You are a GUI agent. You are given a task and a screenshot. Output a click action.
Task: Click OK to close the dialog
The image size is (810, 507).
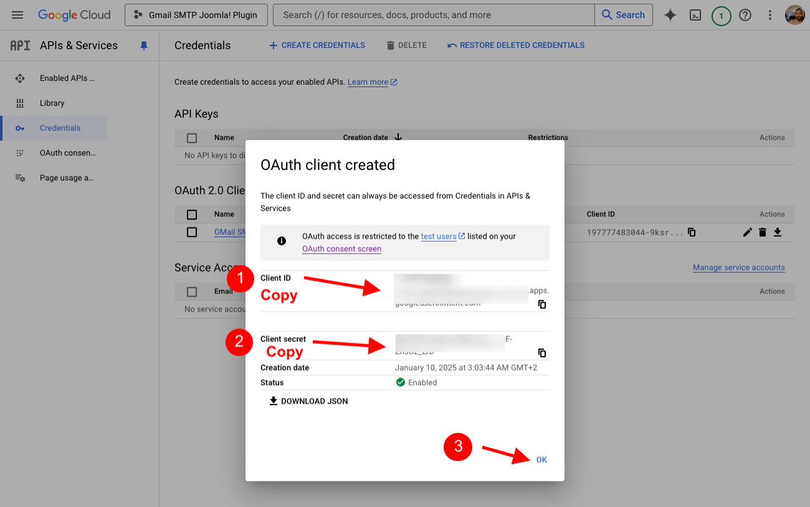point(541,460)
